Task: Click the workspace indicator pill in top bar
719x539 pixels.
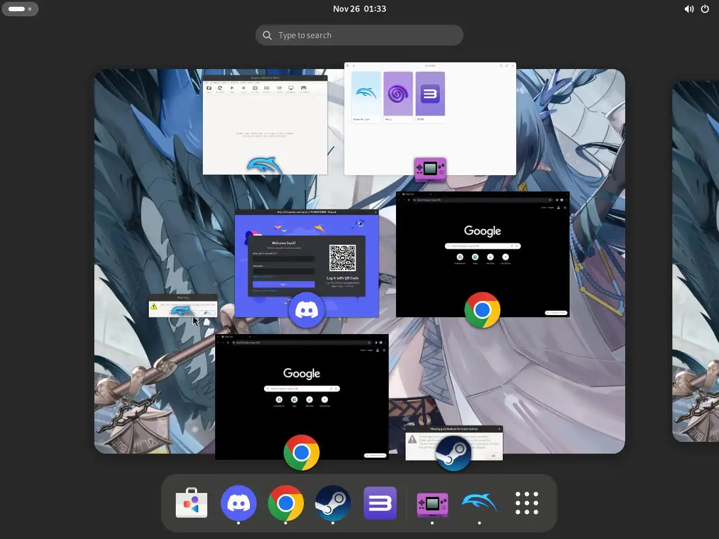Action: coord(20,9)
